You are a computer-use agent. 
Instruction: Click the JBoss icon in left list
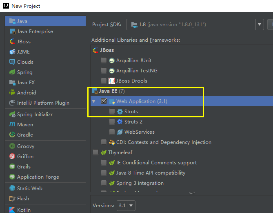[12, 42]
